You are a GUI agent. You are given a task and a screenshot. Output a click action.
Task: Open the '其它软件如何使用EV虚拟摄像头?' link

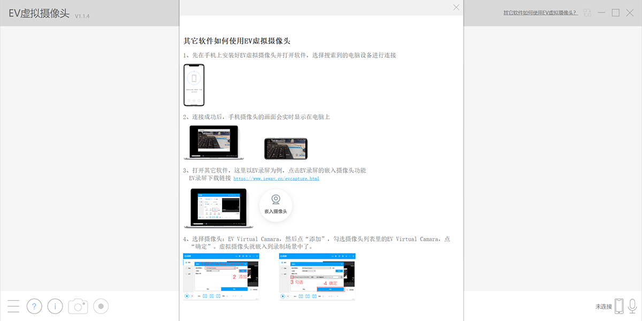coord(540,12)
